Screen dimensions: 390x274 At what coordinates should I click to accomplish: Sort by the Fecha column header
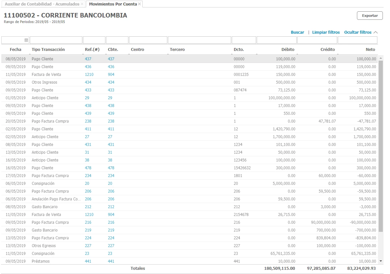[x=16, y=50]
